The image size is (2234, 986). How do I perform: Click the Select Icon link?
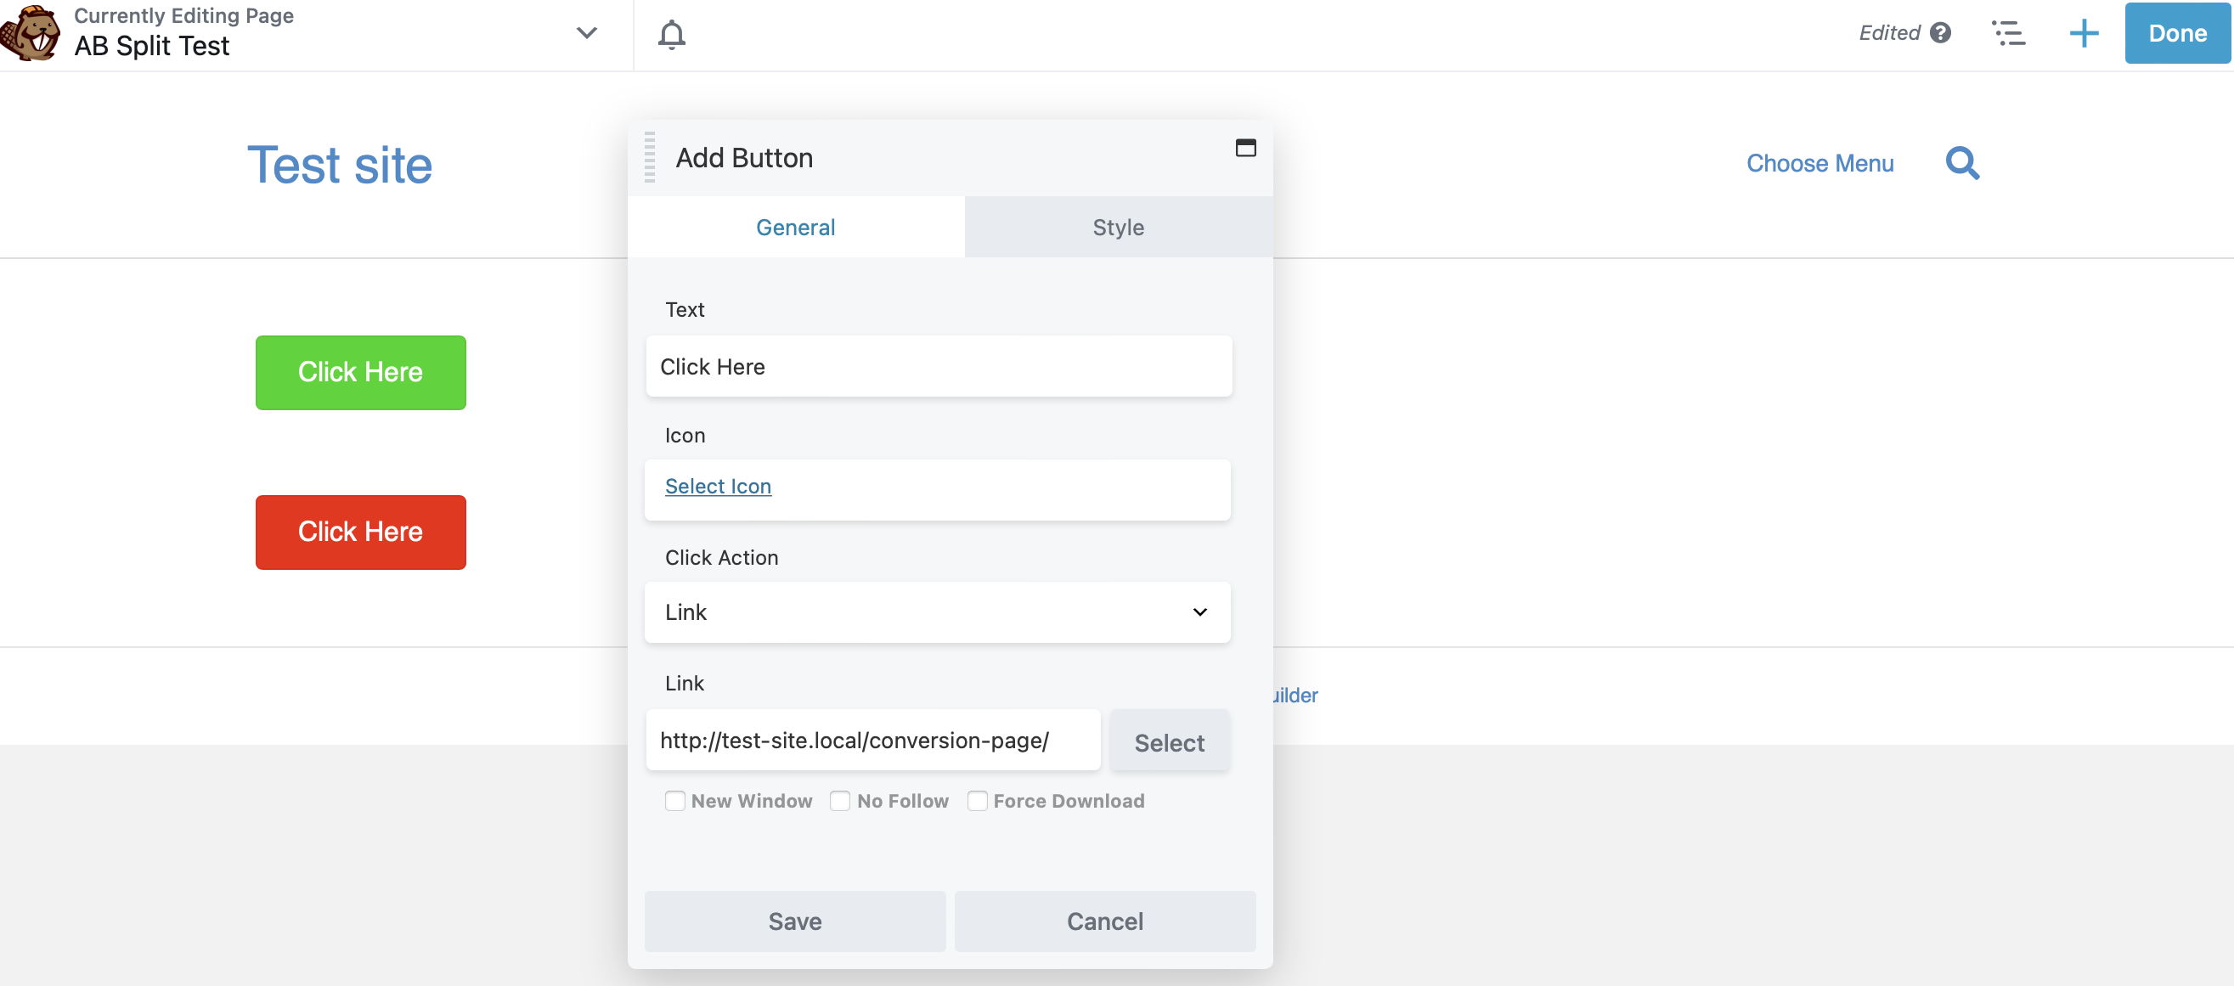[717, 487]
